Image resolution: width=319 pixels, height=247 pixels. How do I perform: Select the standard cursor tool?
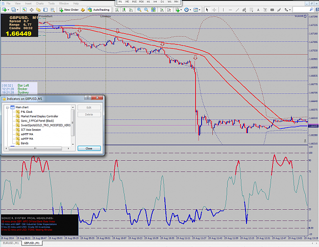tap(207, 10)
